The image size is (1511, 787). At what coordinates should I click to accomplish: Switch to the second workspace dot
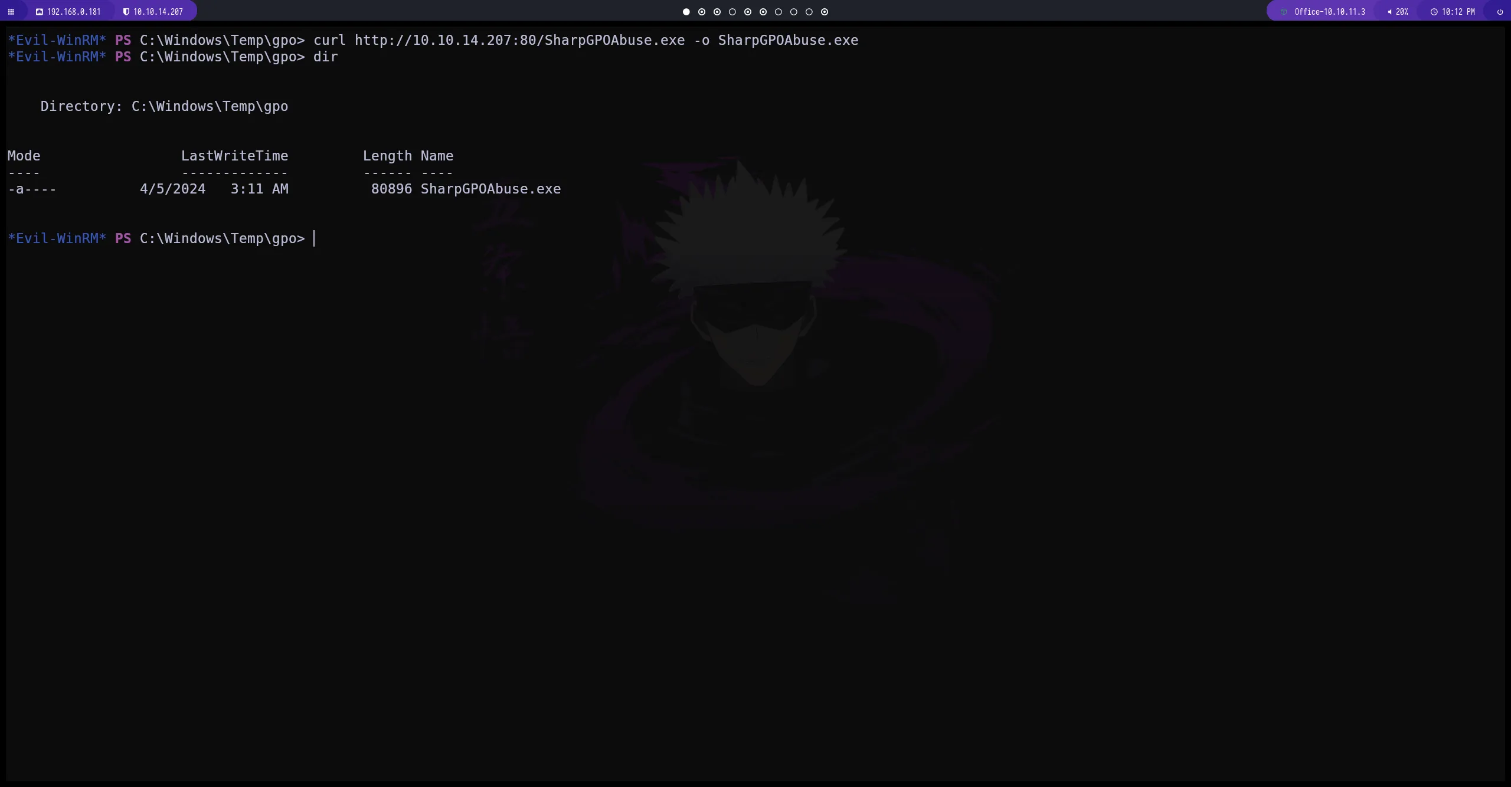pos(702,12)
